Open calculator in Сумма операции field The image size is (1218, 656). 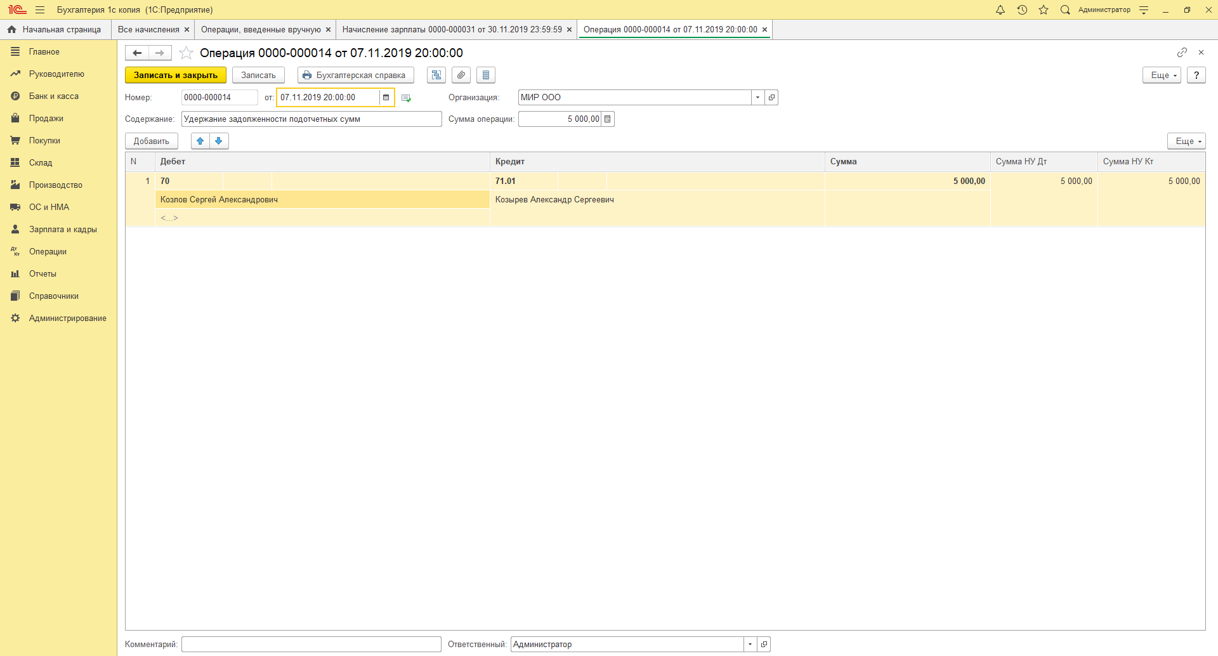[607, 119]
